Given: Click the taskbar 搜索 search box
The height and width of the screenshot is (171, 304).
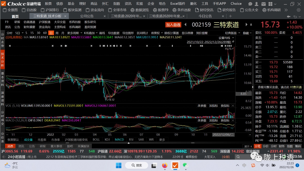Looking at the screenshot, I should (x=137, y=165).
